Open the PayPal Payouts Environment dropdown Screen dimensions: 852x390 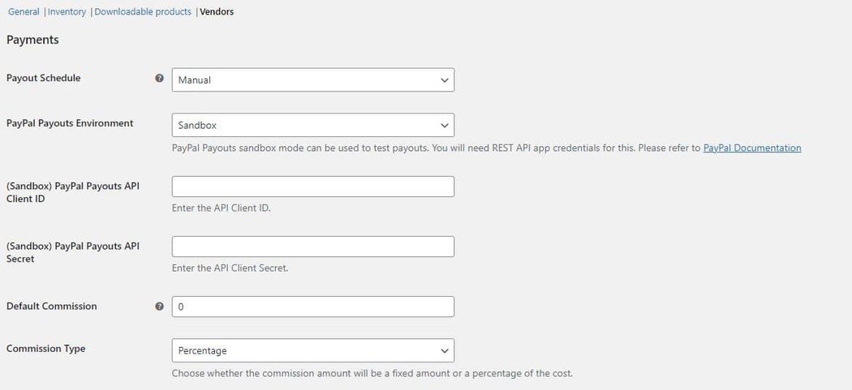coord(313,125)
